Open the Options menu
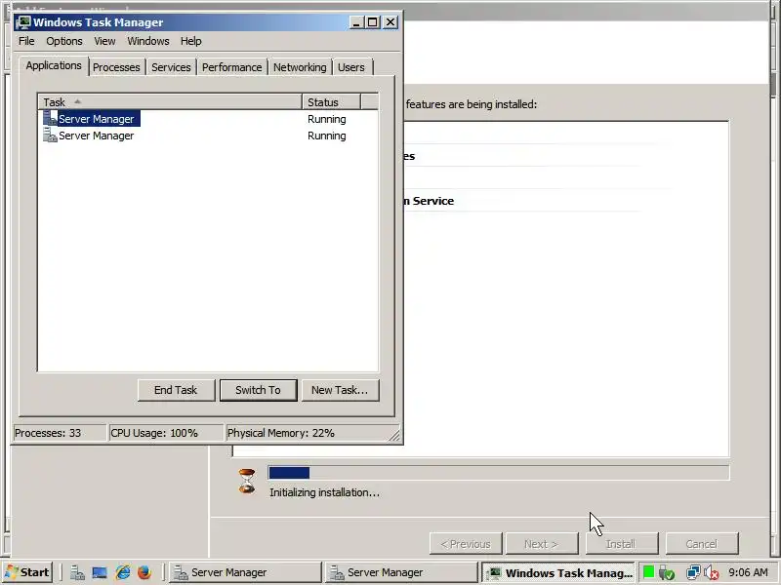 [64, 41]
